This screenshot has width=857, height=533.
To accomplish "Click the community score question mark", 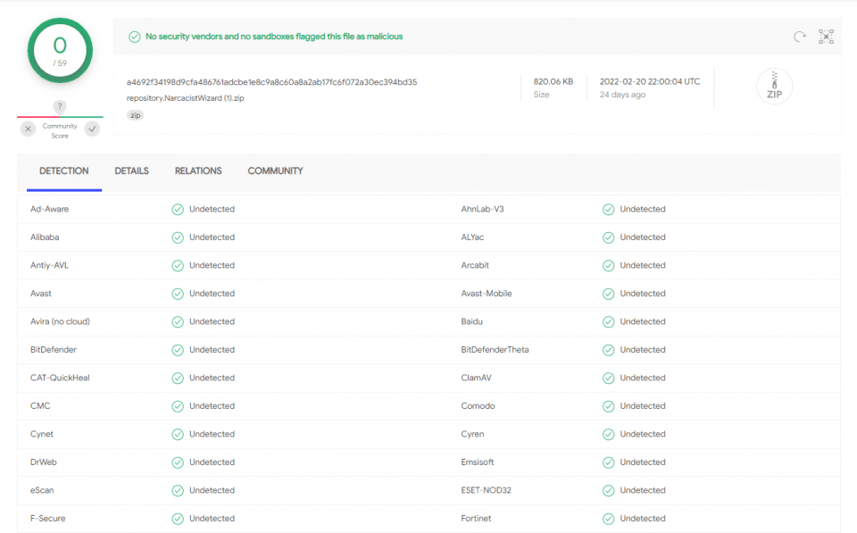I will click(60, 106).
